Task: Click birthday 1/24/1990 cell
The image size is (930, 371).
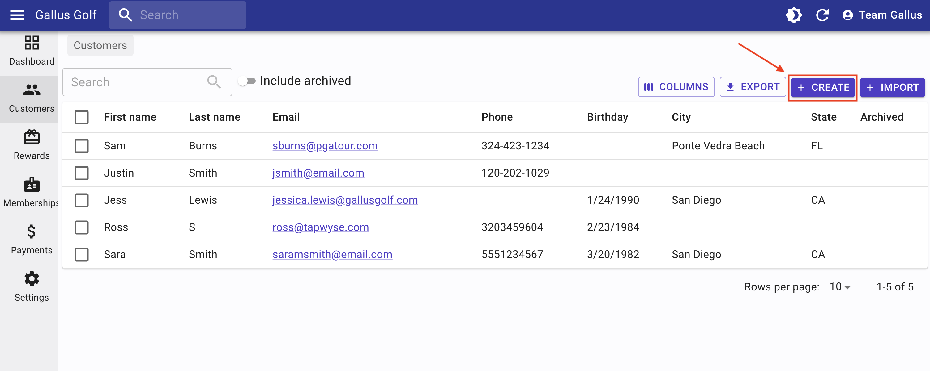Action: (x=613, y=200)
